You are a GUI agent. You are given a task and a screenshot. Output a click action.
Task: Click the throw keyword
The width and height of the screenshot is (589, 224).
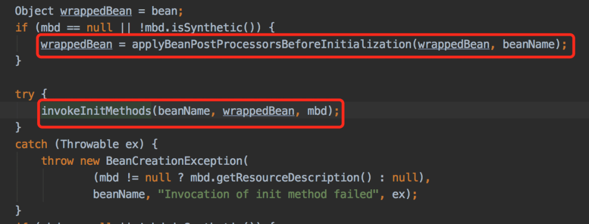pyautogui.click(x=57, y=161)
